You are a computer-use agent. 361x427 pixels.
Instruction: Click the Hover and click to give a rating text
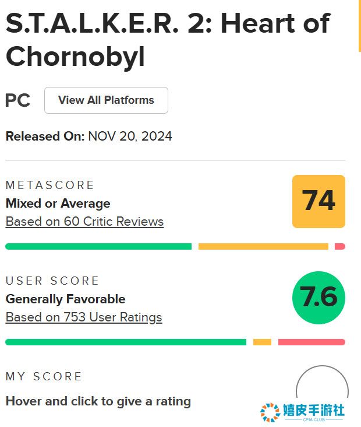(x=98, y=401)
